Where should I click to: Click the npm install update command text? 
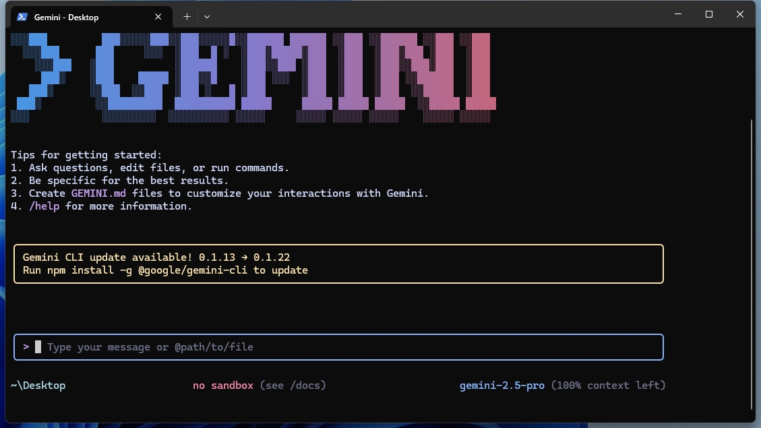166,270
